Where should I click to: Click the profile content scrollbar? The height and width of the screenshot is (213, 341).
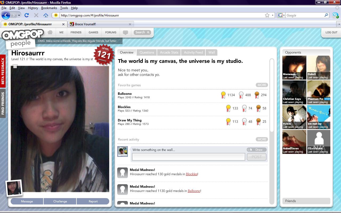(x=272, y=95)
